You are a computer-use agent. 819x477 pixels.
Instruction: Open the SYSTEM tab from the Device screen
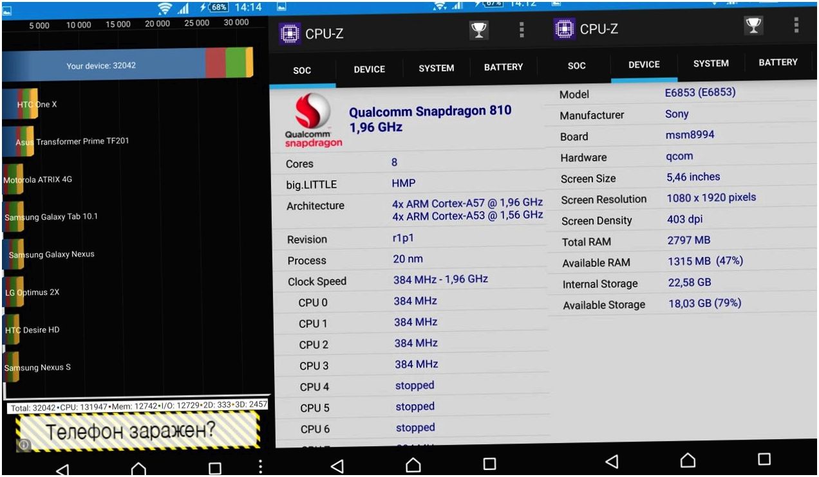point(711,63)
